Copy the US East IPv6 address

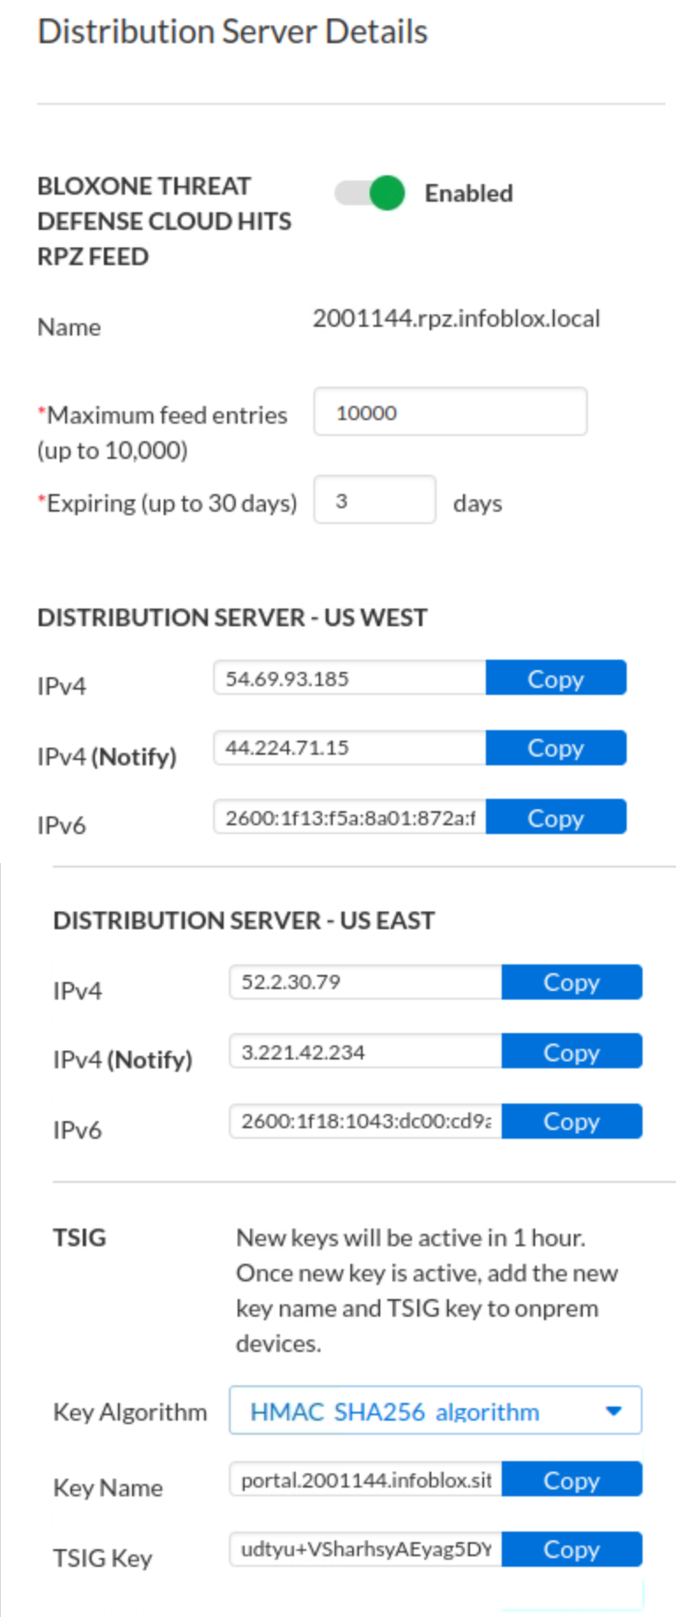(571, 1121)
